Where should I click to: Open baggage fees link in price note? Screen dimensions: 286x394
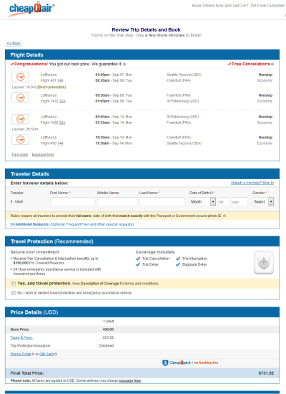[x=129, y=380]
